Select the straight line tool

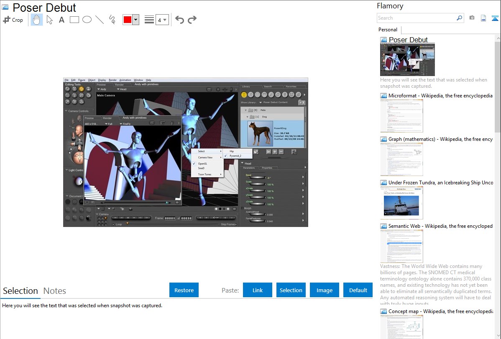100,20
